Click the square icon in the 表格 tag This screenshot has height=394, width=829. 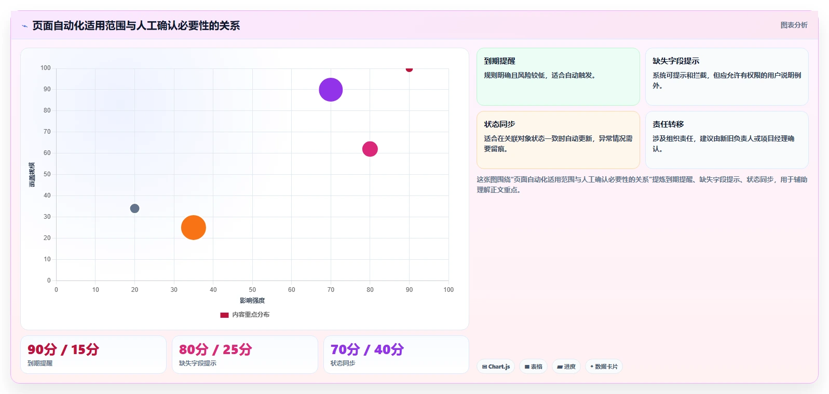click(527, 367)
